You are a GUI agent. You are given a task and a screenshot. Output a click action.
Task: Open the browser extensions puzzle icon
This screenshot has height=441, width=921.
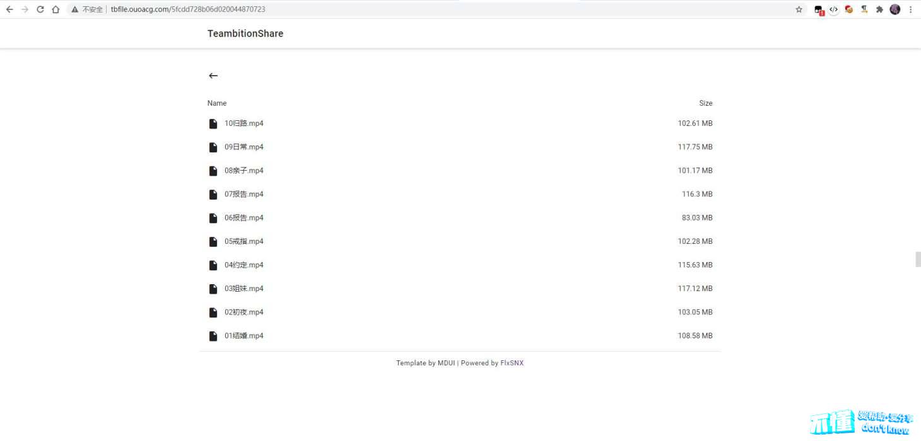pyautogui.click(x=879, y=9)
